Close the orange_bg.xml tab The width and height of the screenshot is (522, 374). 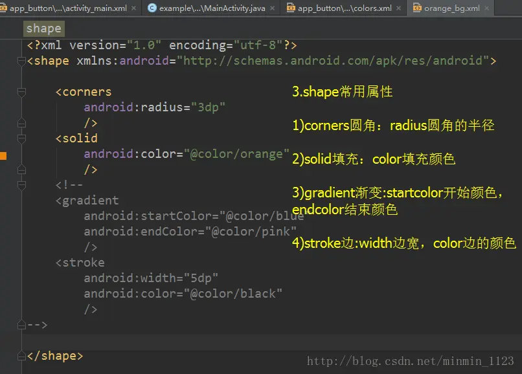(487, 8)
